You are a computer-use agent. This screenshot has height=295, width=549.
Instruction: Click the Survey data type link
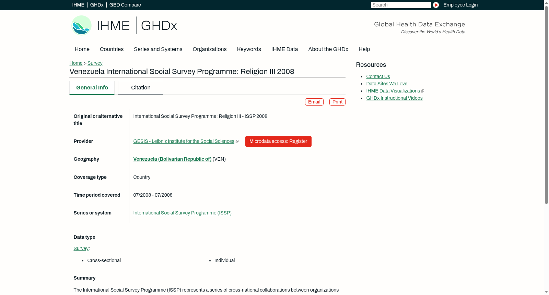(x=81, y=249)
